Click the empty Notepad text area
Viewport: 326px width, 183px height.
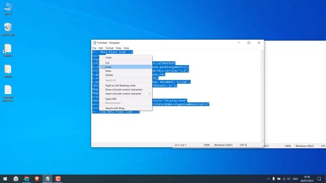(x=176, y=128)
